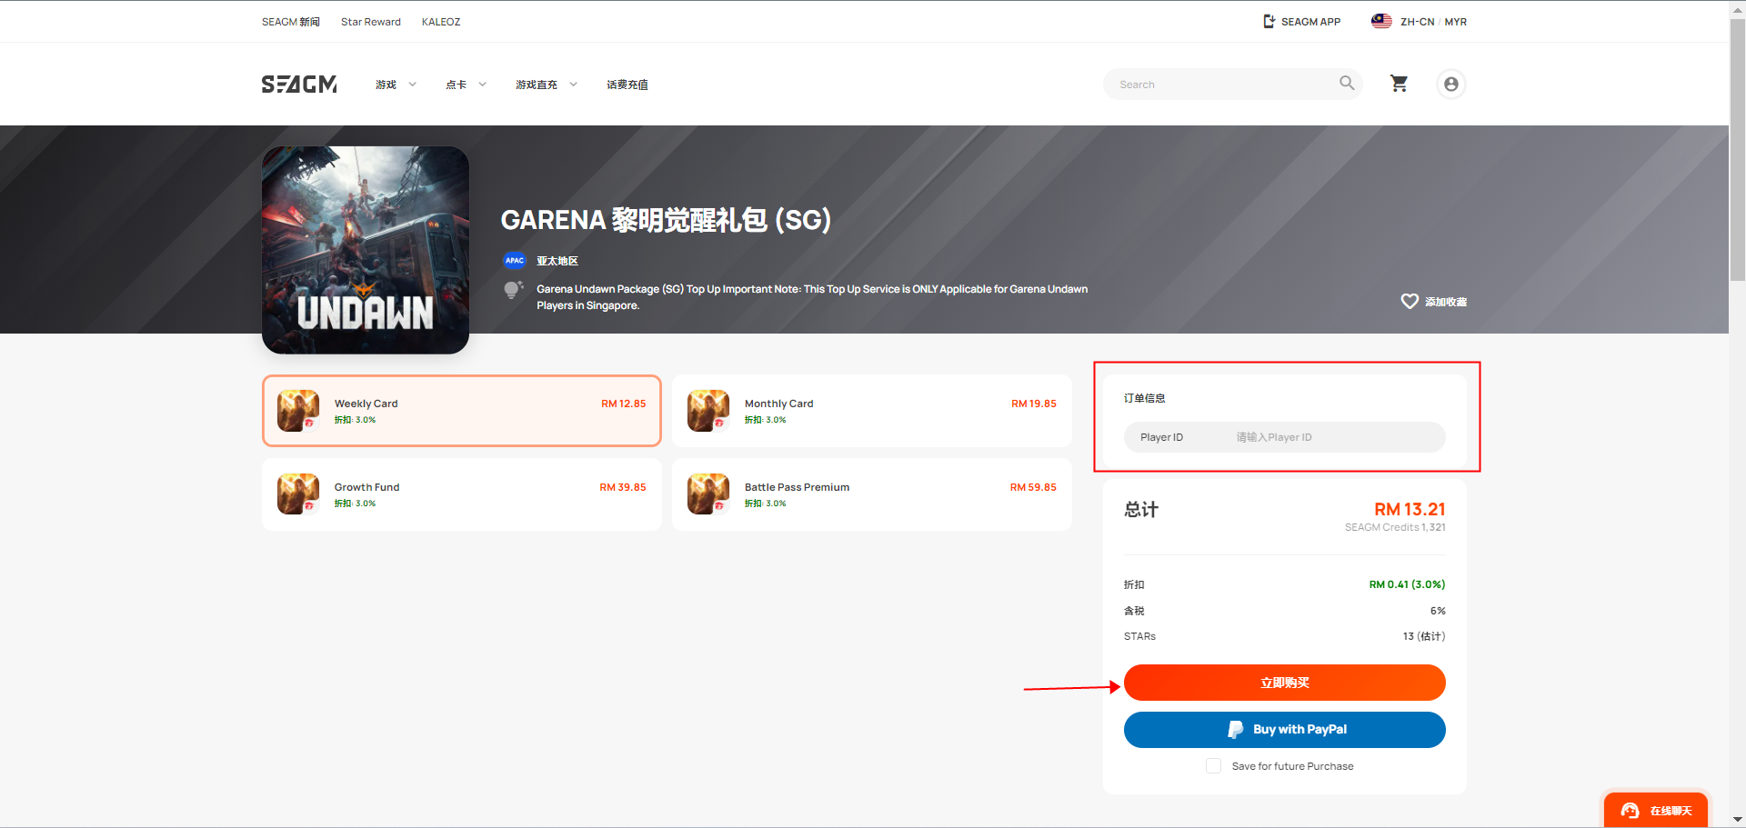The image size is (1746, 828).
Task: Click the heart icon to add to favorites
Action: [1410, 301]
